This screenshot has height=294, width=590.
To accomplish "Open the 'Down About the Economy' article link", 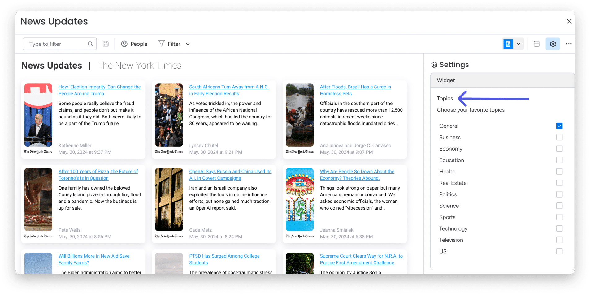I will 357,175.
